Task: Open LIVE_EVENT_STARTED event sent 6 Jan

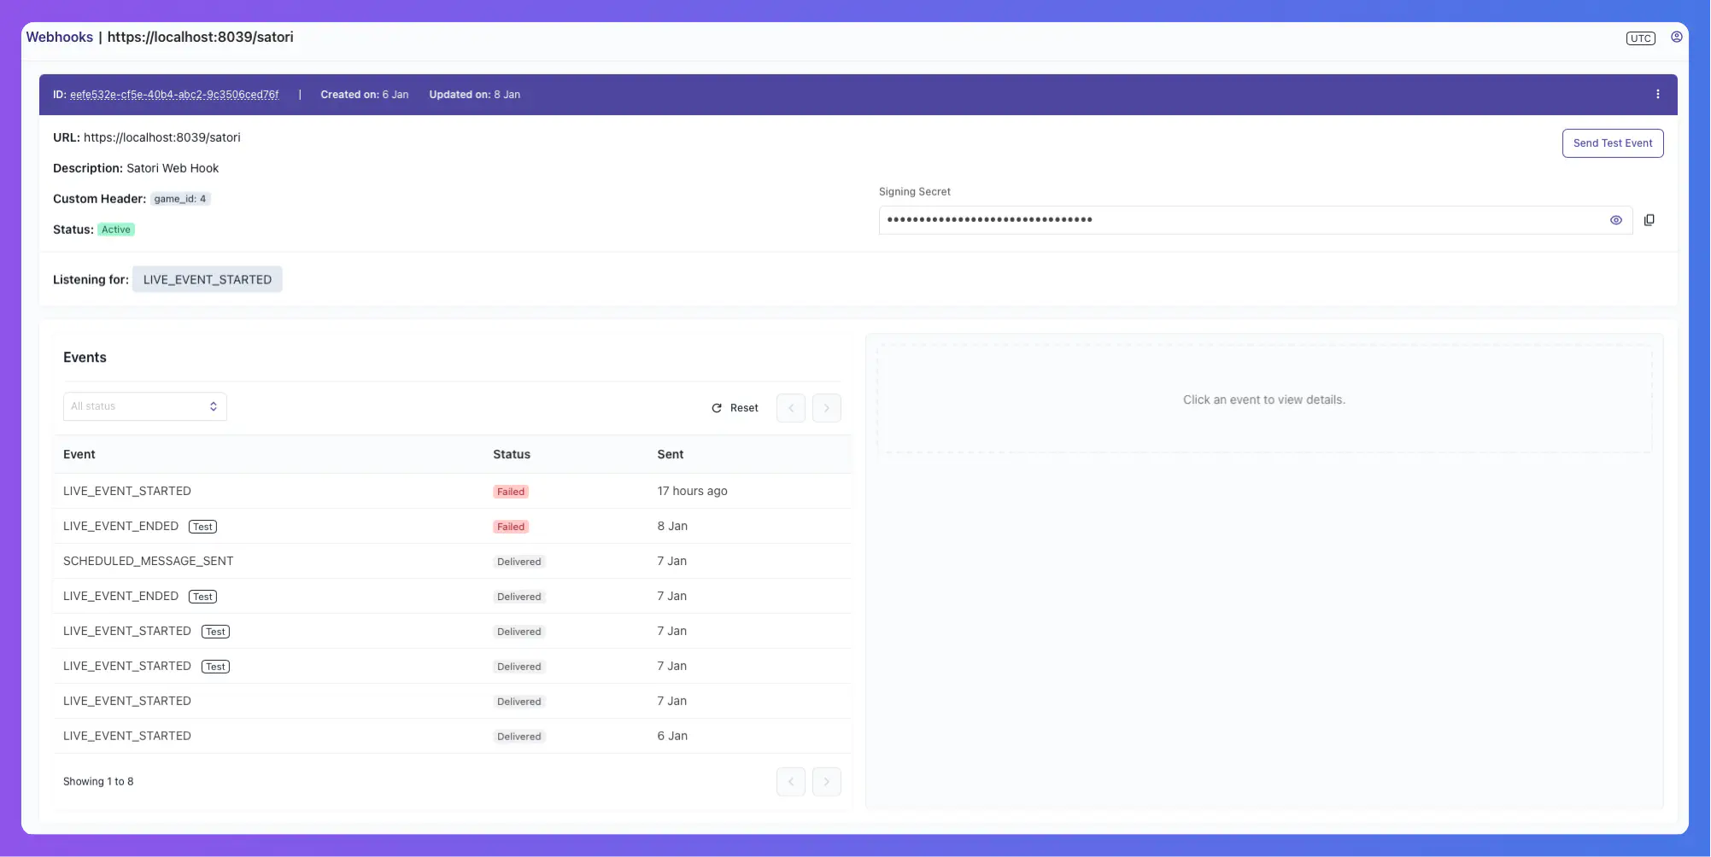Action: click(453, 737)
